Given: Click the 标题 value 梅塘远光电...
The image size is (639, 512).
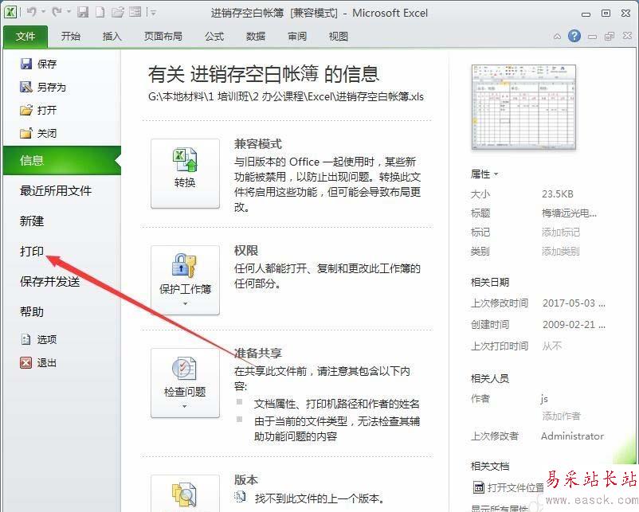Looking at the screenshot, I should (x=569, y=213).
